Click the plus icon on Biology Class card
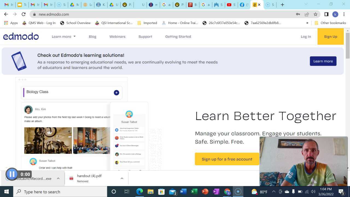350x197 pixels. pyautogui.click(x=116, y=92)
